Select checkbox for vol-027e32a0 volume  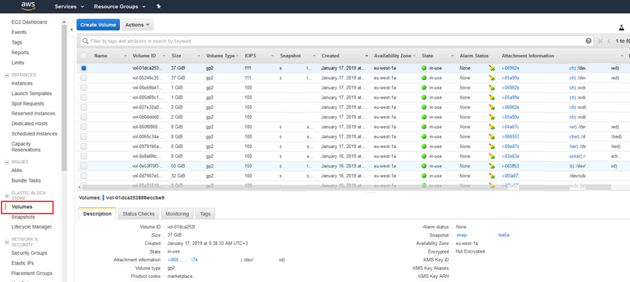point(83,108)
